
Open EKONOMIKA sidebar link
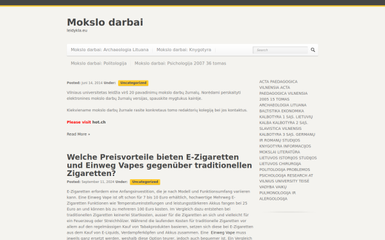292,111
